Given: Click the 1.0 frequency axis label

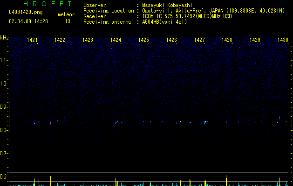Looking at the screenshot, I should (4, 84).
